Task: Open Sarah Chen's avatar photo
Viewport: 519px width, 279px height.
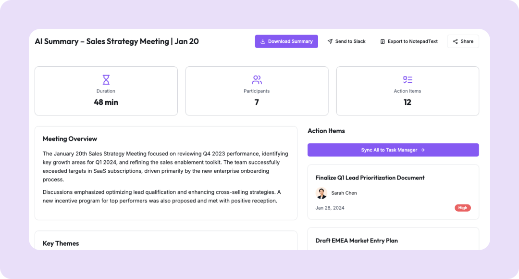Action: (x=321, y=193)
